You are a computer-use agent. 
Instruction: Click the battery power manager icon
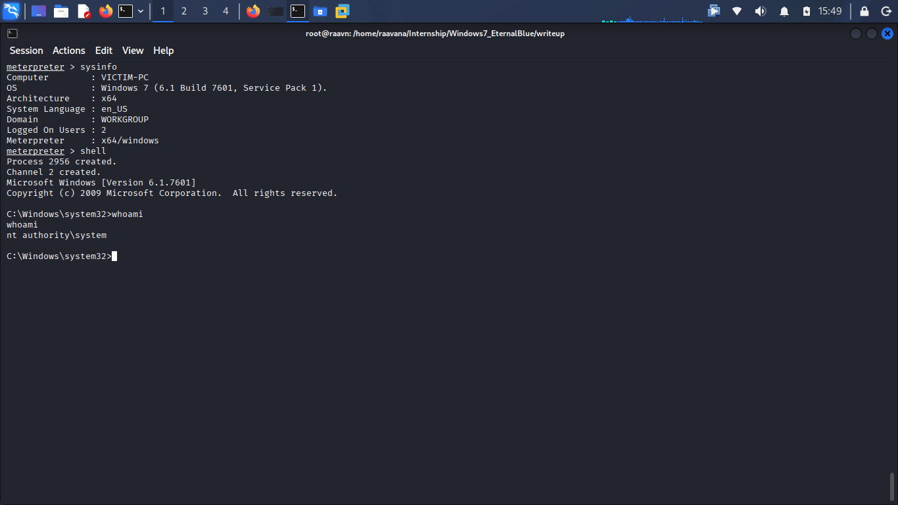[x=807, y=11]
